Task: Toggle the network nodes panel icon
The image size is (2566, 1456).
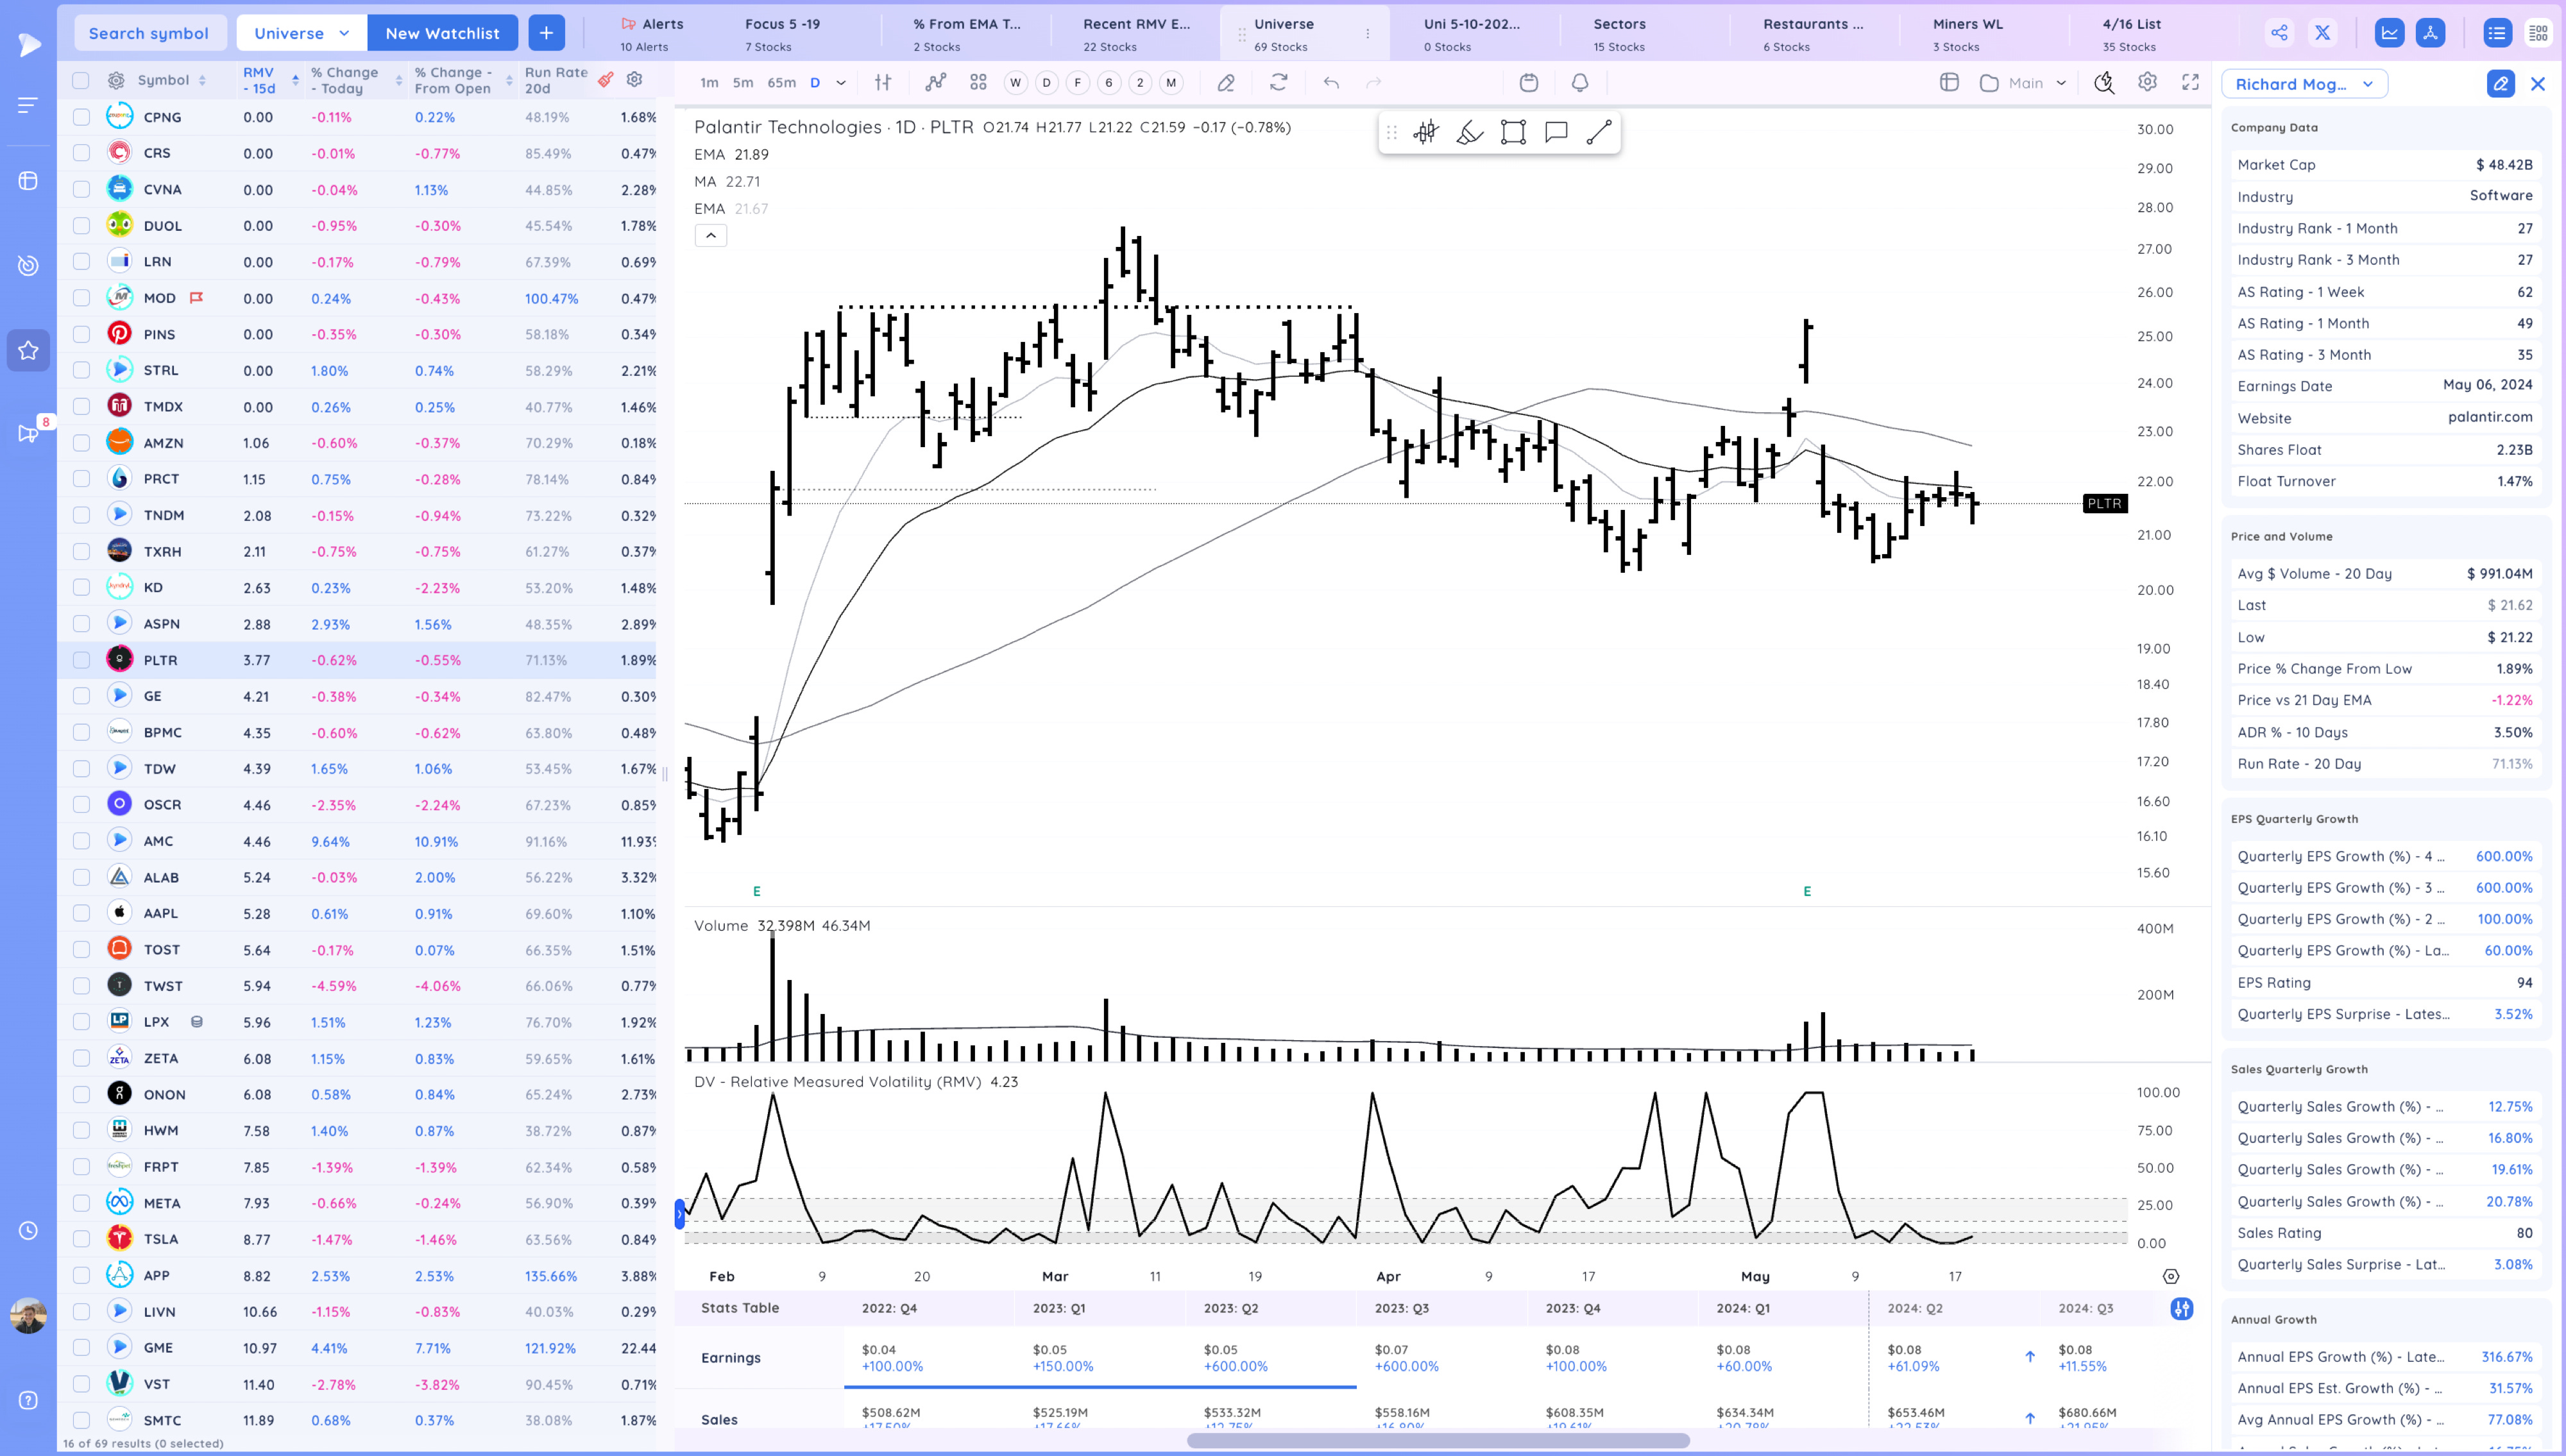Action: click(2430, 33)
